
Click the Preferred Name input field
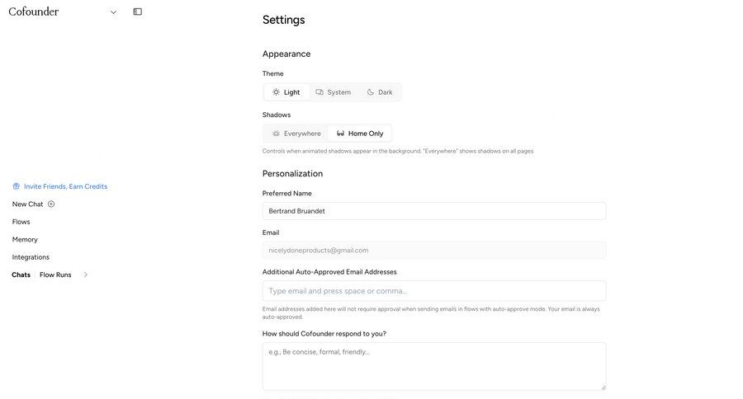pos(434,211)
